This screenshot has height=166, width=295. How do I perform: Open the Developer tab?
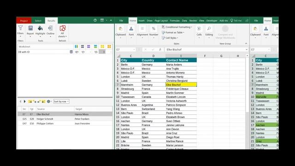click(x=212, y=21)
